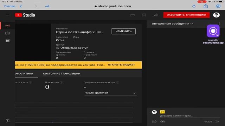Send chat message arrow icon
The image size is (225, 126).
217,121
